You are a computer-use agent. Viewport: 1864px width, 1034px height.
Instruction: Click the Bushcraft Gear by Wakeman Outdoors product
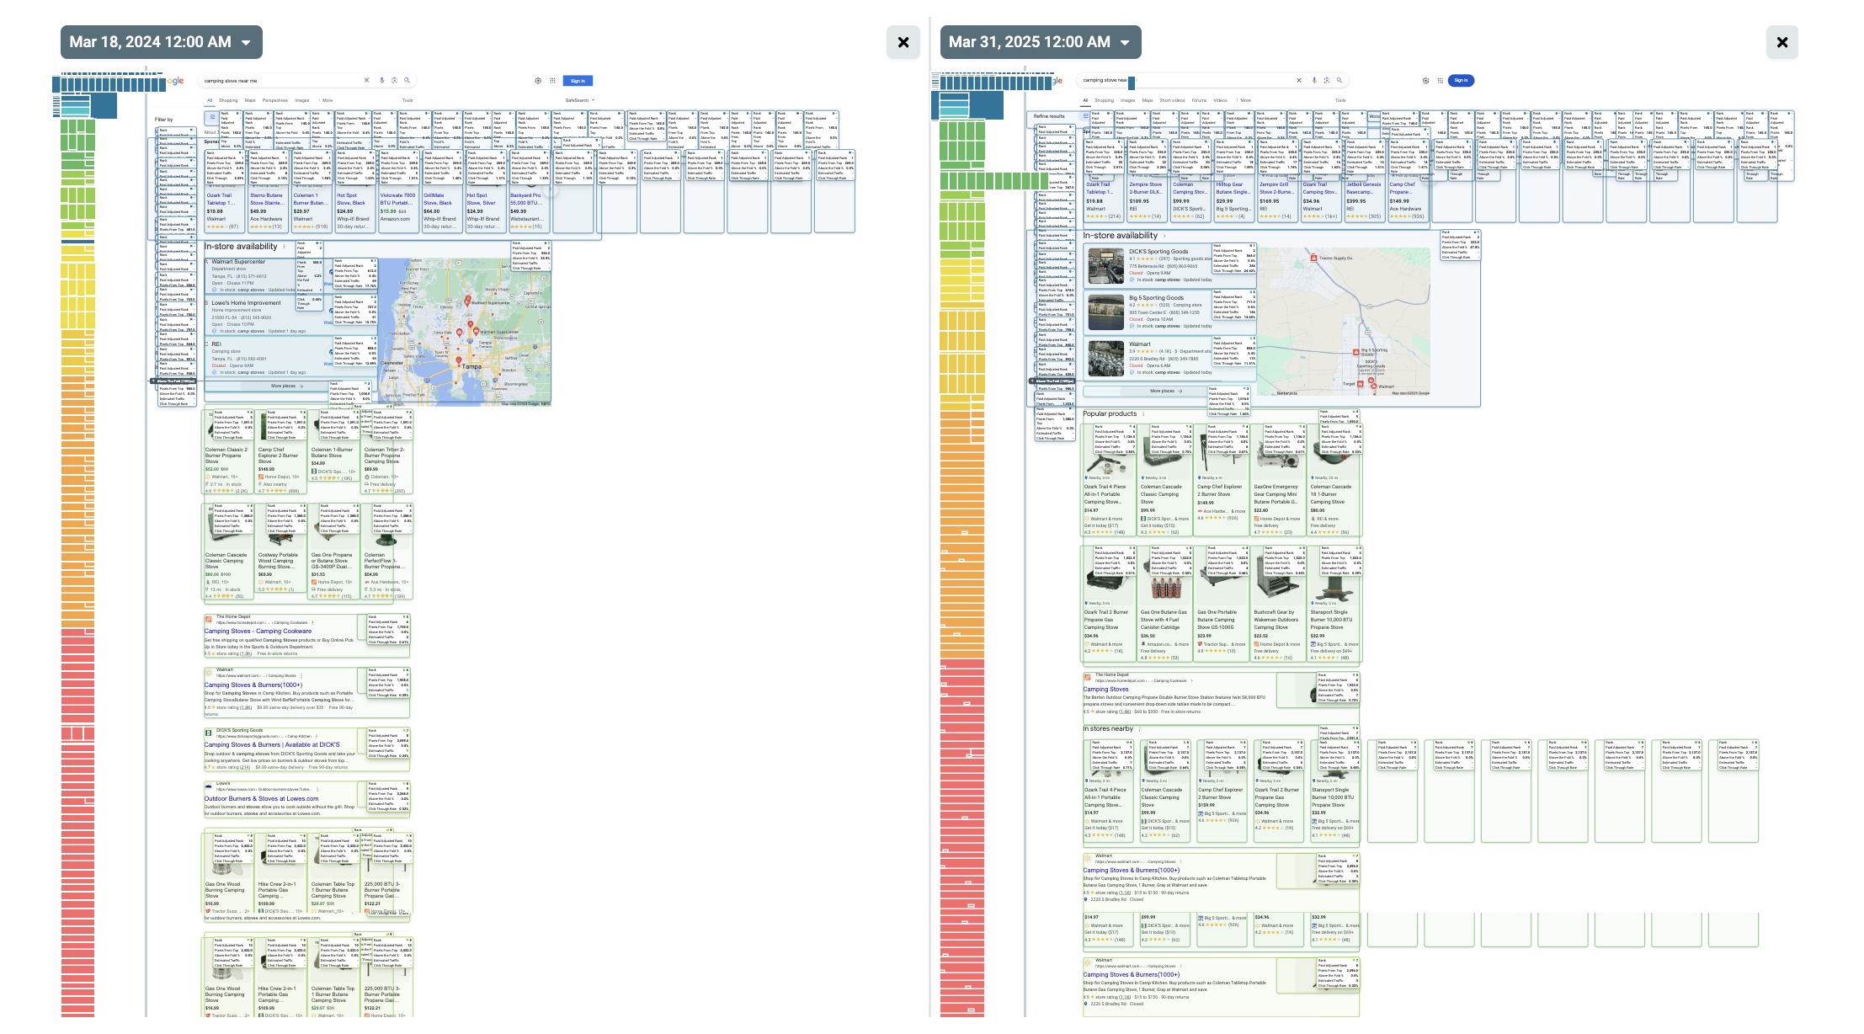coord(1277,604)
